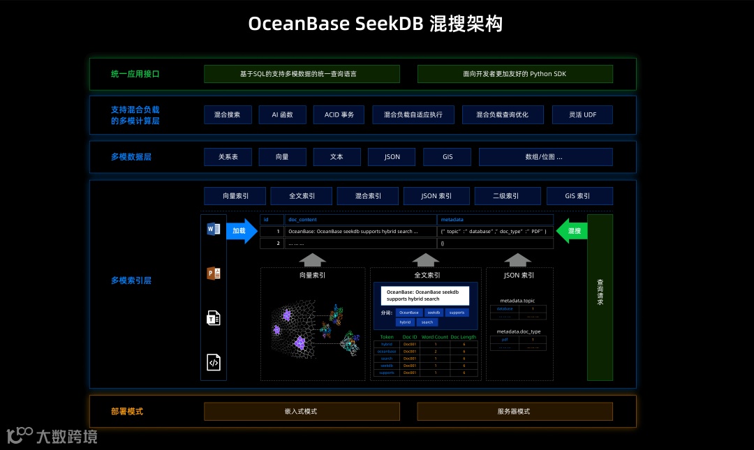Click the 多模数据层 layer label
Screen dimensions: 754x450
point(131,157)
